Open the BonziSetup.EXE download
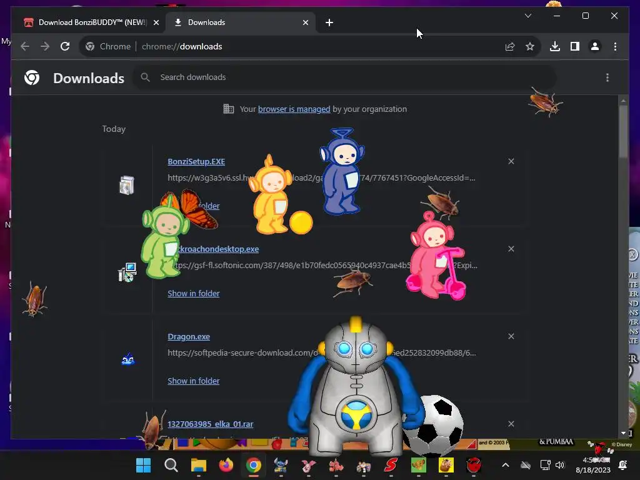This screenshot has width=640, height=480. (x=196, y=162)
